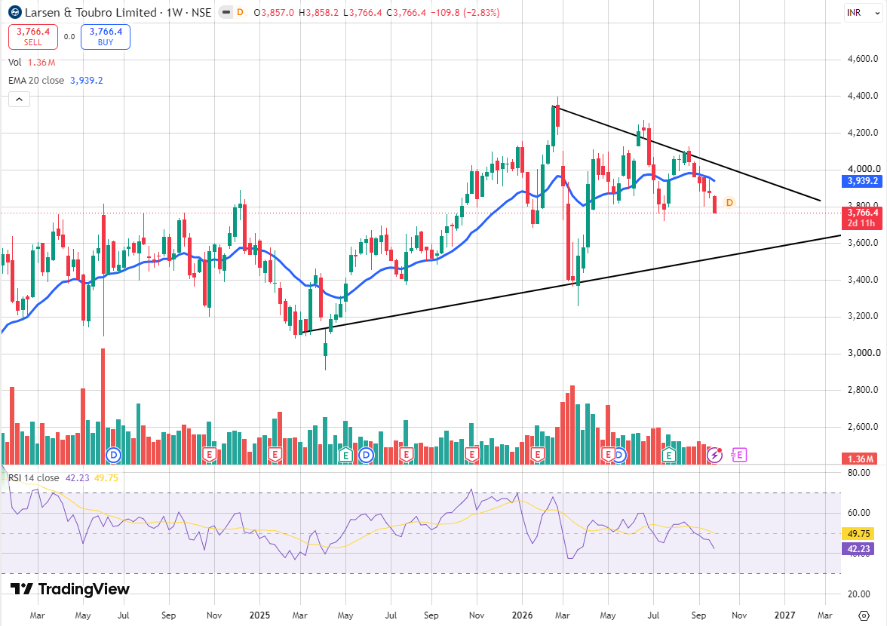Image resolution: width=887 pixels, height=626 pixels.
Task: Click the Larsen & Toubro symbol logo
Action: click(x=15, y=12)
